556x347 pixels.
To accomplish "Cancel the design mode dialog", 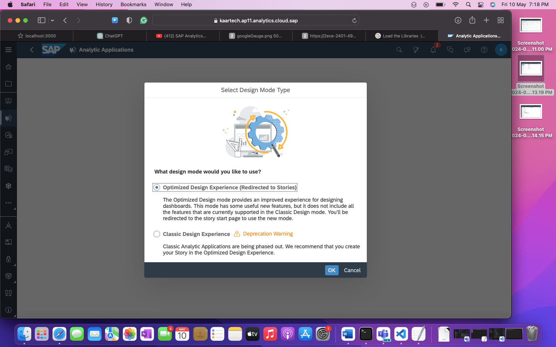I will [x=352, y=270].
